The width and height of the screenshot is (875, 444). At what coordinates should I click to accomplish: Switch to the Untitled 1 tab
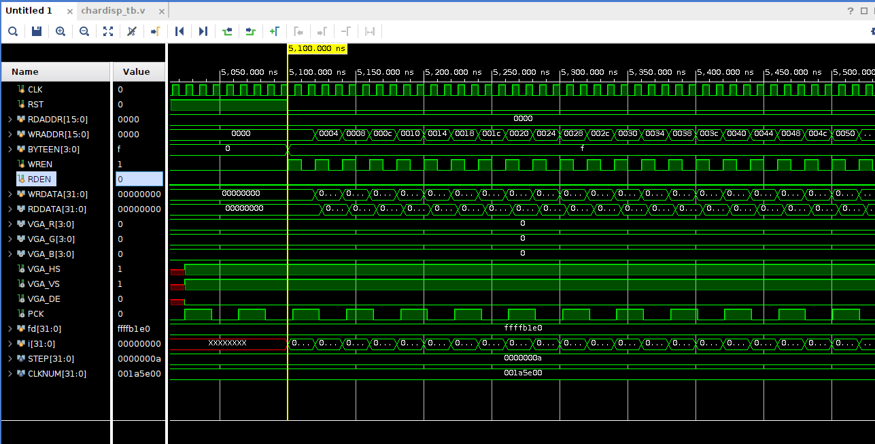29,11
